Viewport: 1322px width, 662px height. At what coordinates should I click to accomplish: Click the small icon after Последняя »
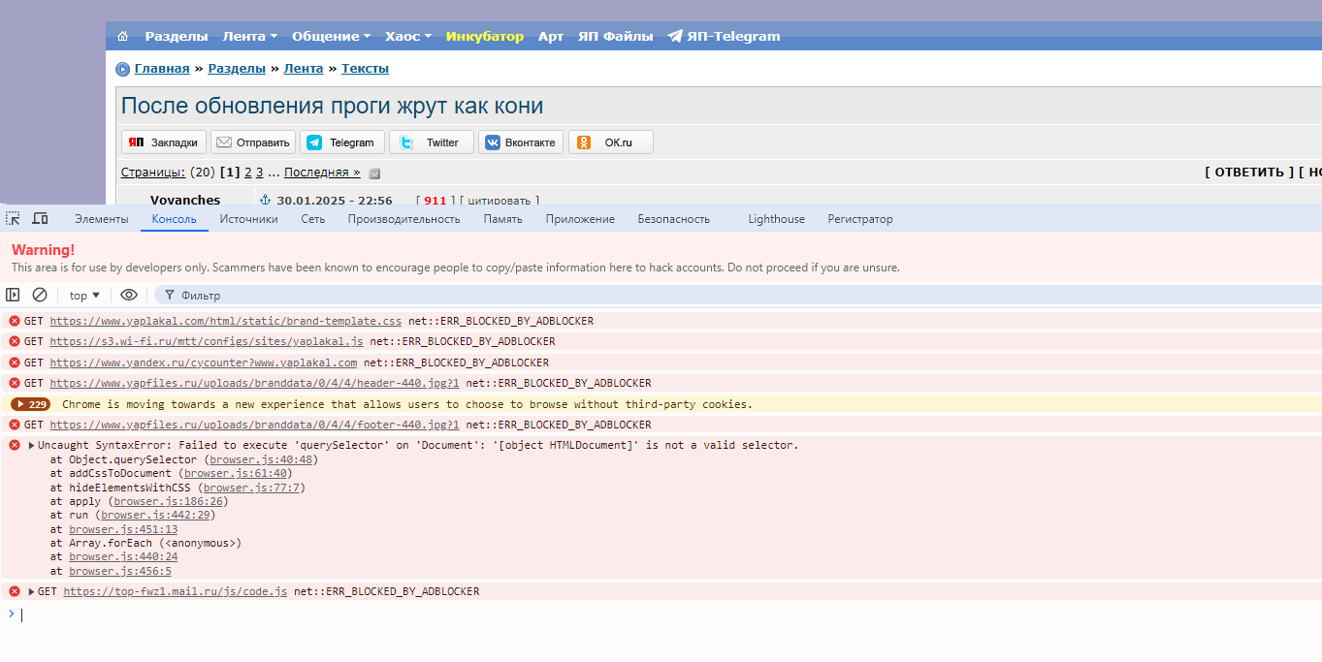click(x=374, y=173)
